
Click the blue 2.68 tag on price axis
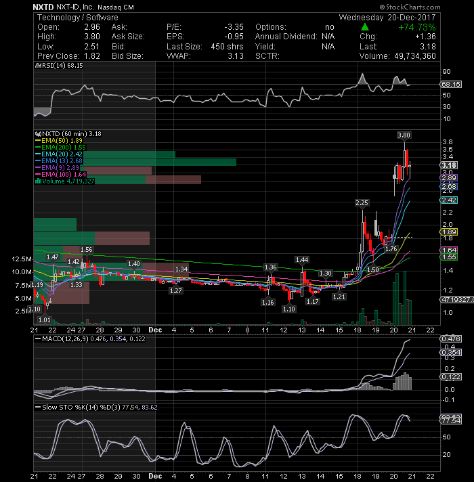click(449, 187)
